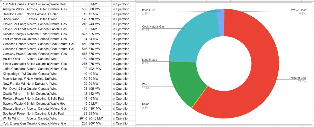Select the Arlington Valley cell

pos(14,9)
